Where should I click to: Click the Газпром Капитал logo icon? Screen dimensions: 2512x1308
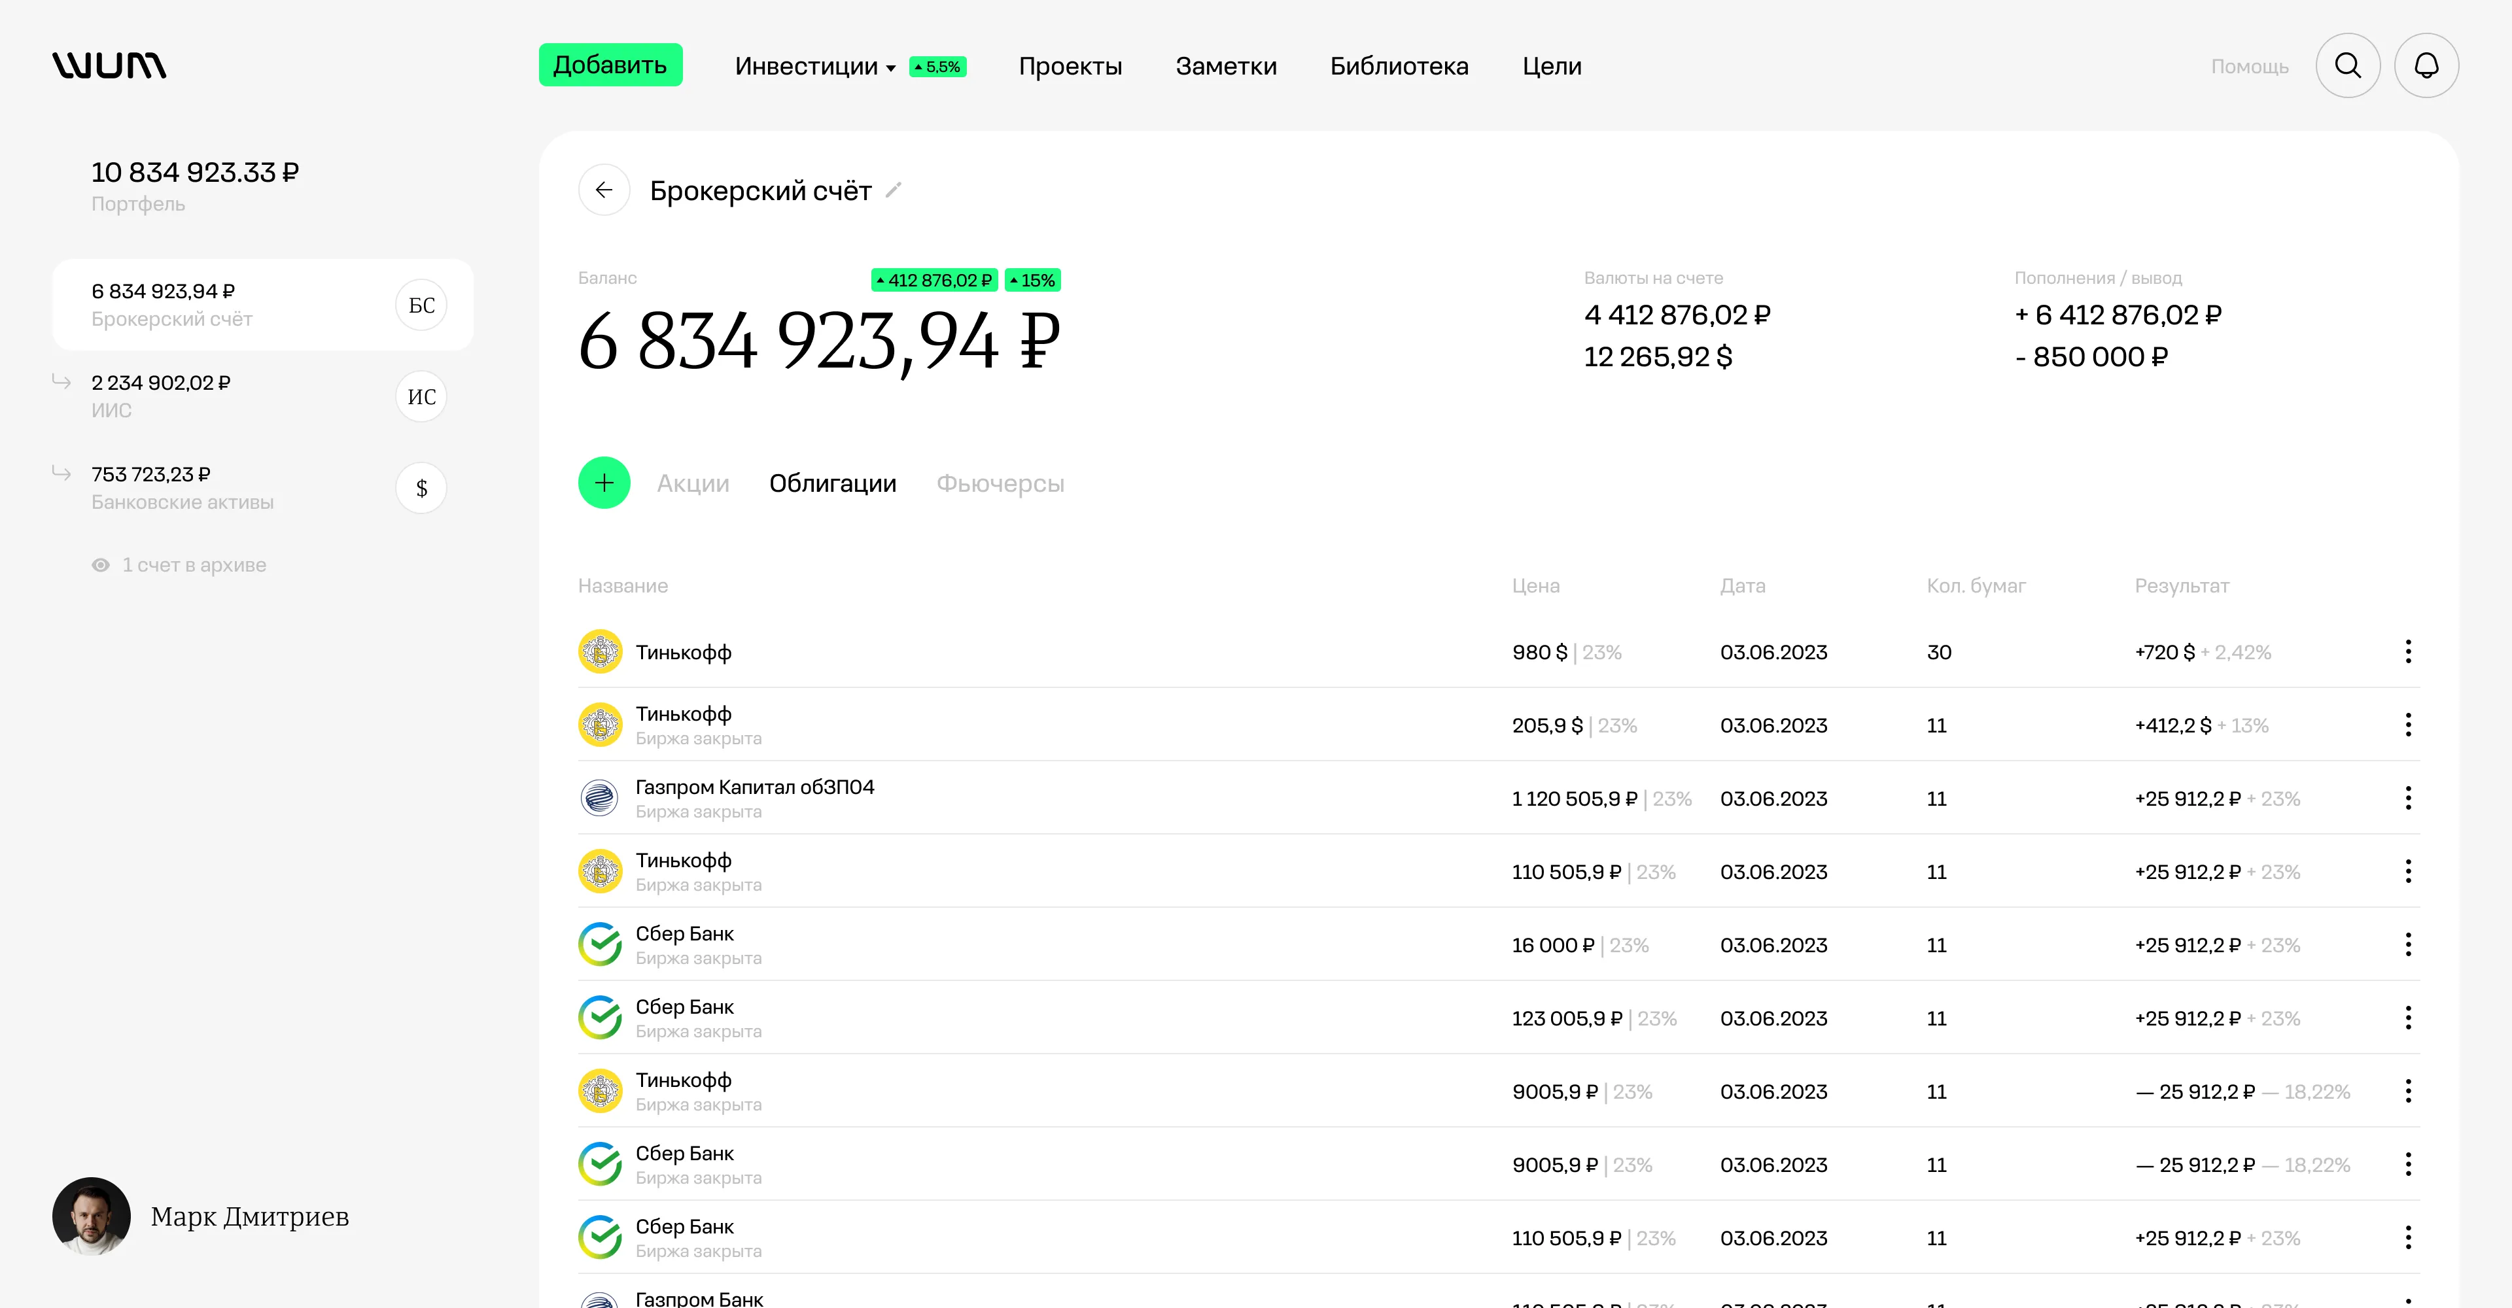coord(600,799)
